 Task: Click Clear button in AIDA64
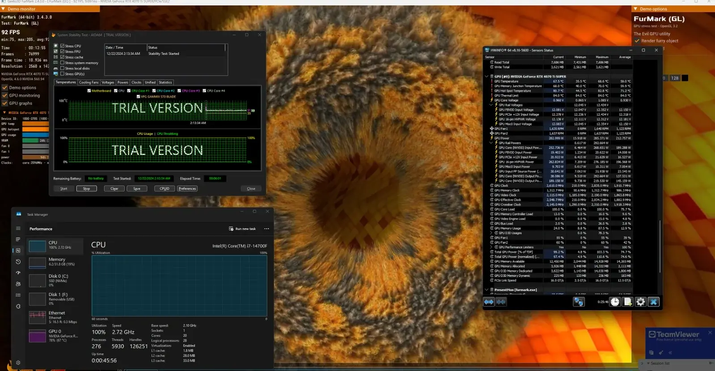click(x=114, y=189)
